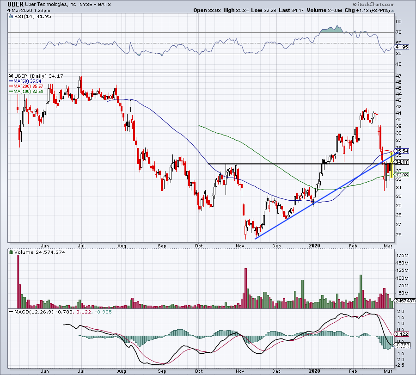Click the "NYSE + BATS" exchange label
Viewport: 416px width, 375px height.
pos(95,5)
